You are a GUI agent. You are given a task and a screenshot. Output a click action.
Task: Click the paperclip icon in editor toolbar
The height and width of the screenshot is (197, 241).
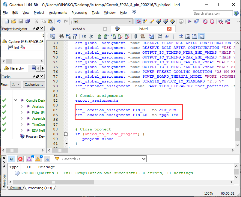(x=135, y=36)
